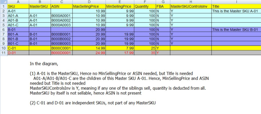This screenshot has width=261, height=114.
Task: Click the red D-01 cell
Action: [x=18, y=53]
